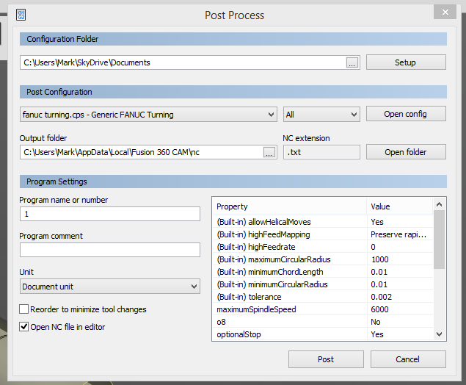This screenshot has width=466, height=385.
Task: Browse for output folder with ellipsis button
Action: [269, 153]
